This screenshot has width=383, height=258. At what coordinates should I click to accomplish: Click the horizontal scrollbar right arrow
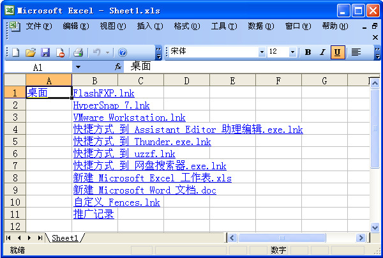coord(361,238)
